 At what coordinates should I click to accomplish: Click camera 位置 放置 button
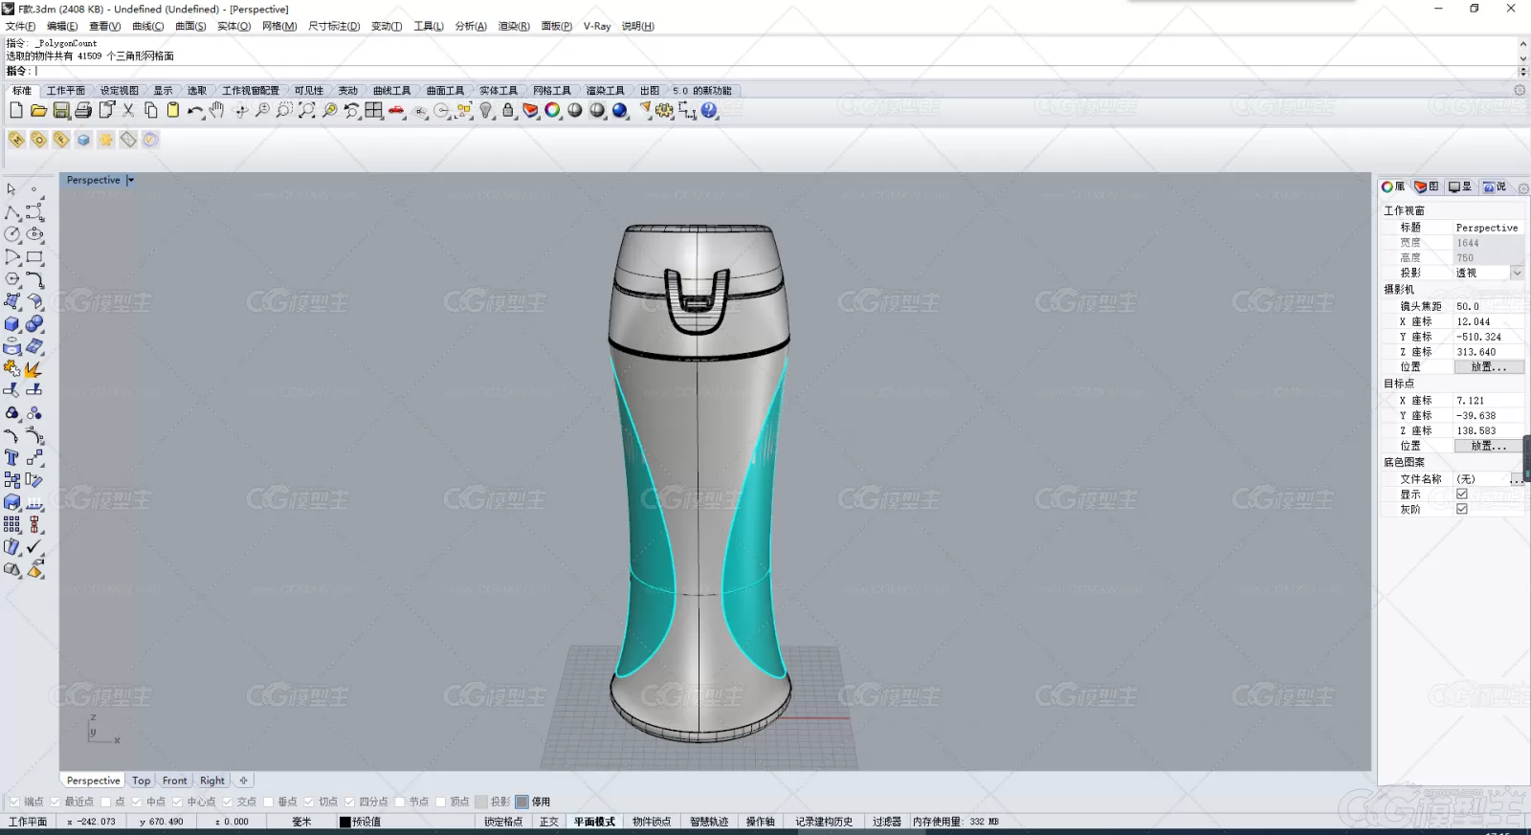pos(1489,367)
